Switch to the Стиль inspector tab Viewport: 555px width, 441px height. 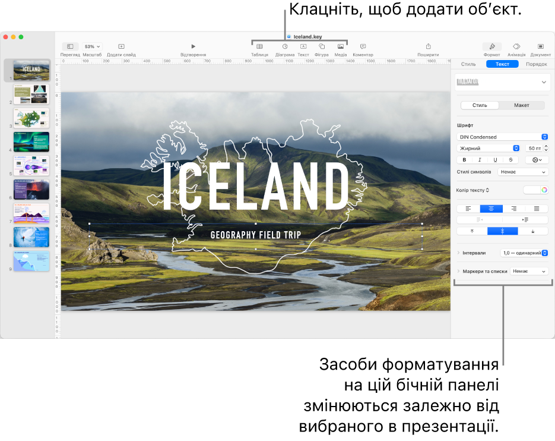point(468,64)
